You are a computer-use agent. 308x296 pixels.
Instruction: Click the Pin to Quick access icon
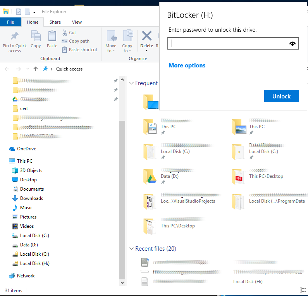pyautogui.click(x=15, y=36)
